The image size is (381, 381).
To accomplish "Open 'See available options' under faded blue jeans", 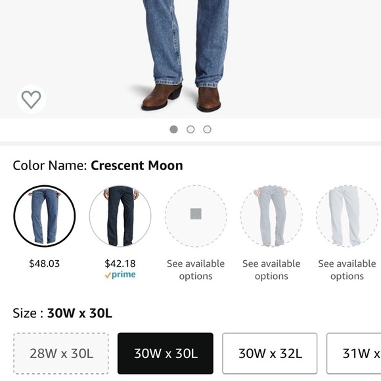I will (x=271, y=270).
